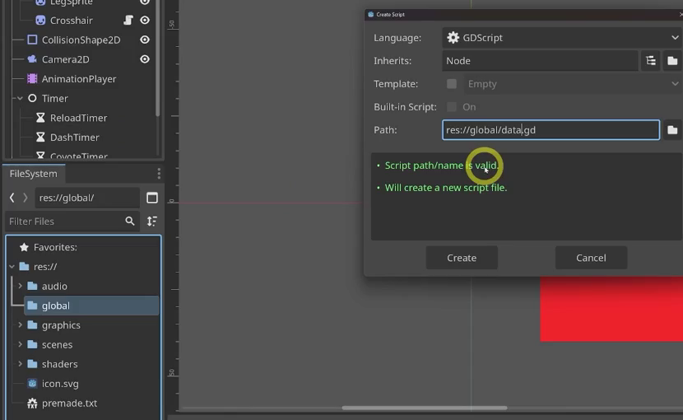The height and width of the screenshot is (420, 683).
Task: Click the 'Will create a new script file.' message
Action: [x=446, y=188]
